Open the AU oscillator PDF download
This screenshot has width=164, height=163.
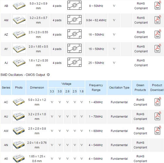point(158,116)
